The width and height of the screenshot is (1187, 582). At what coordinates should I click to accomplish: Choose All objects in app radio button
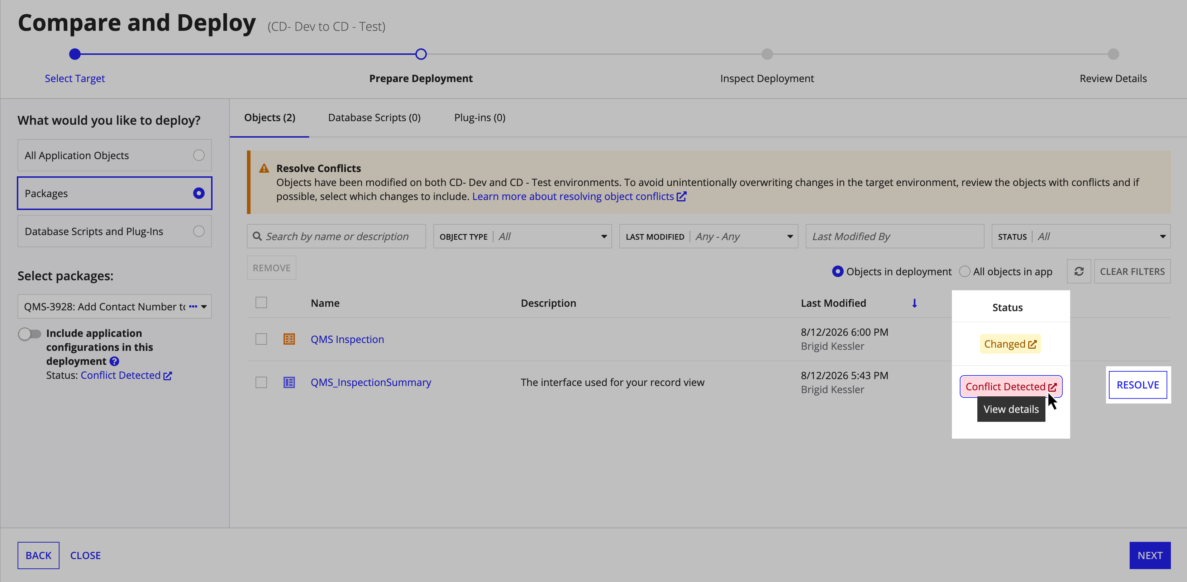coord(964,271)
